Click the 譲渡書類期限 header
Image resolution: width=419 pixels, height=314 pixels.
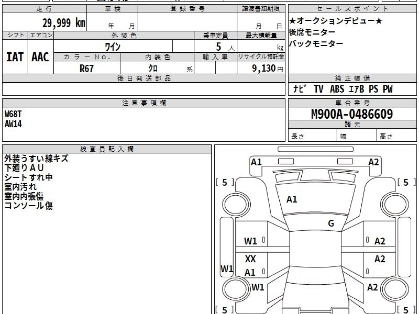coord(261,9)
